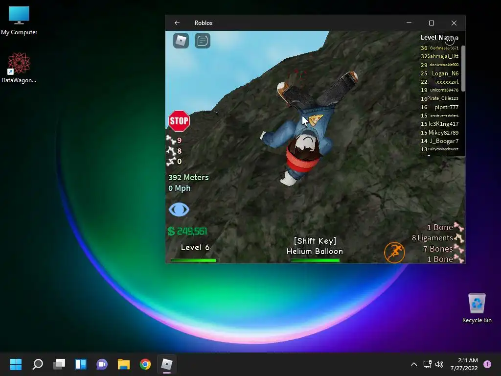Viewport: 501px width, 376px height.
Task: Click the Level 6 label
Action: point(195,247)
